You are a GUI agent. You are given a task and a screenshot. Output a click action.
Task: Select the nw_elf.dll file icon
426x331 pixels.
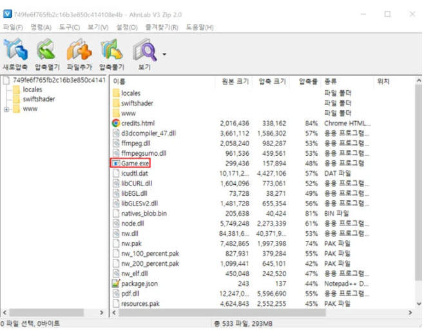tap(116, 274)
